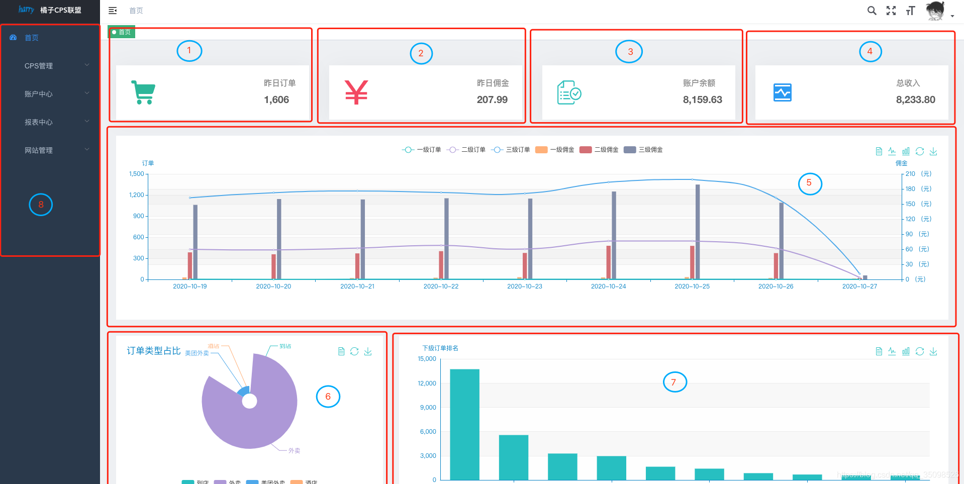Open the font size setting icon

(x=910, y=11)
